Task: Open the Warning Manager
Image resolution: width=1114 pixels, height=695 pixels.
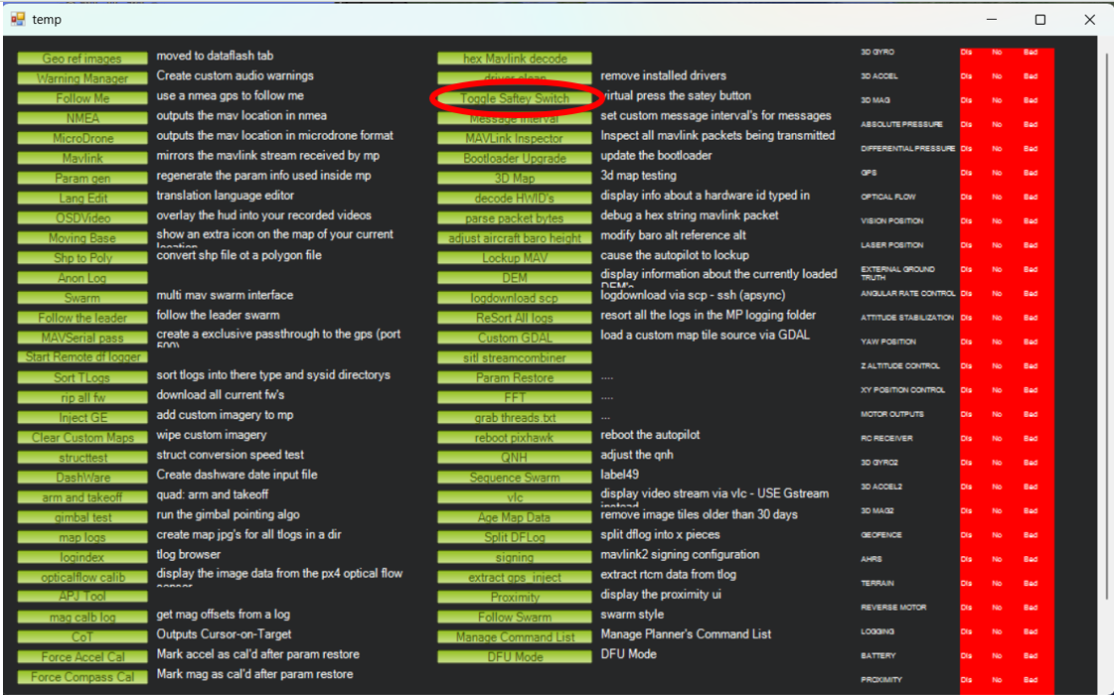Action: [82, 78]
